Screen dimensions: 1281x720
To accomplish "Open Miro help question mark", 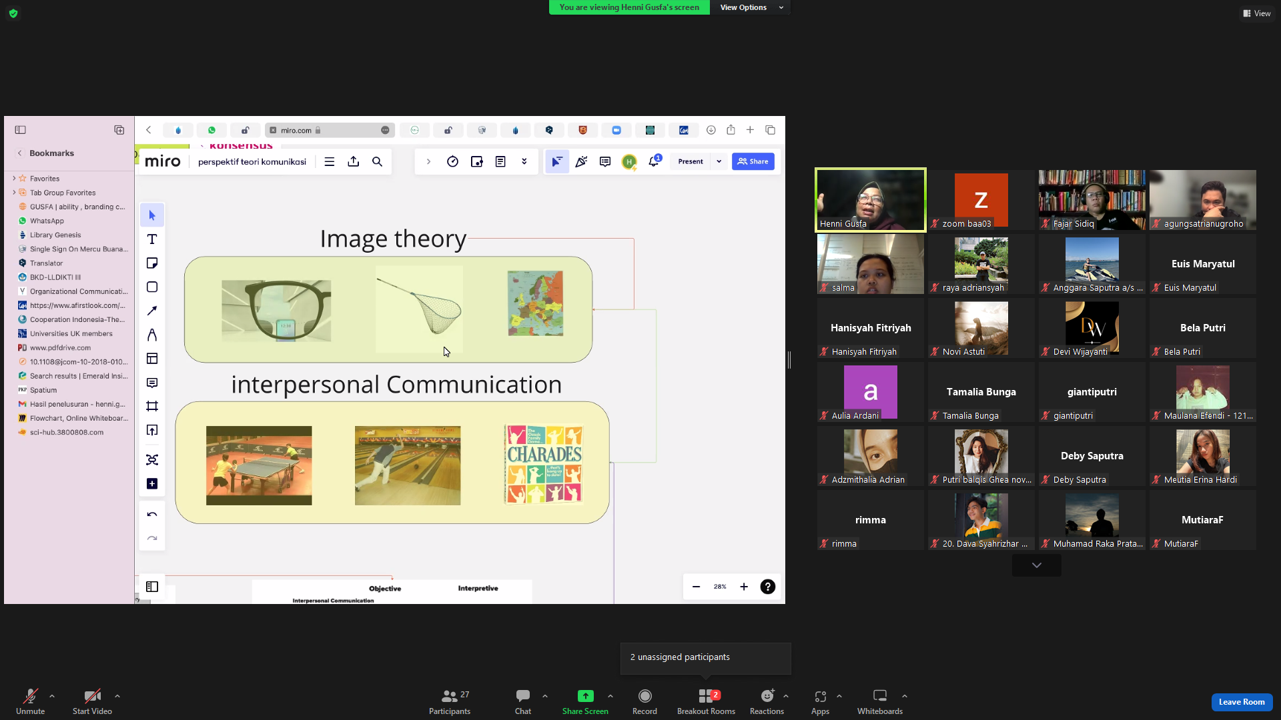I will [x=768, y=587].
